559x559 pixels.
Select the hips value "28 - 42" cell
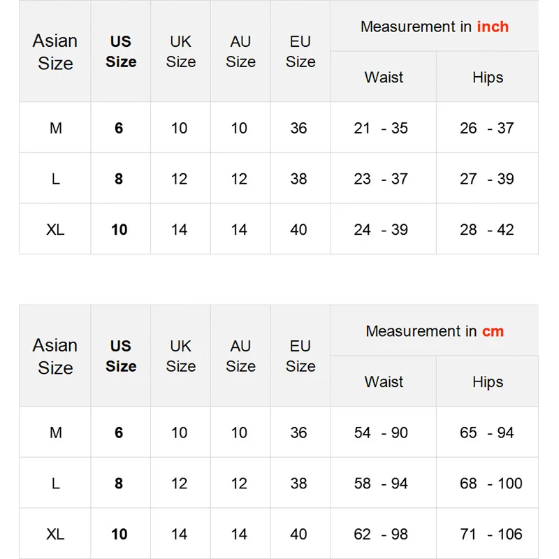click(x=487, y=230)
